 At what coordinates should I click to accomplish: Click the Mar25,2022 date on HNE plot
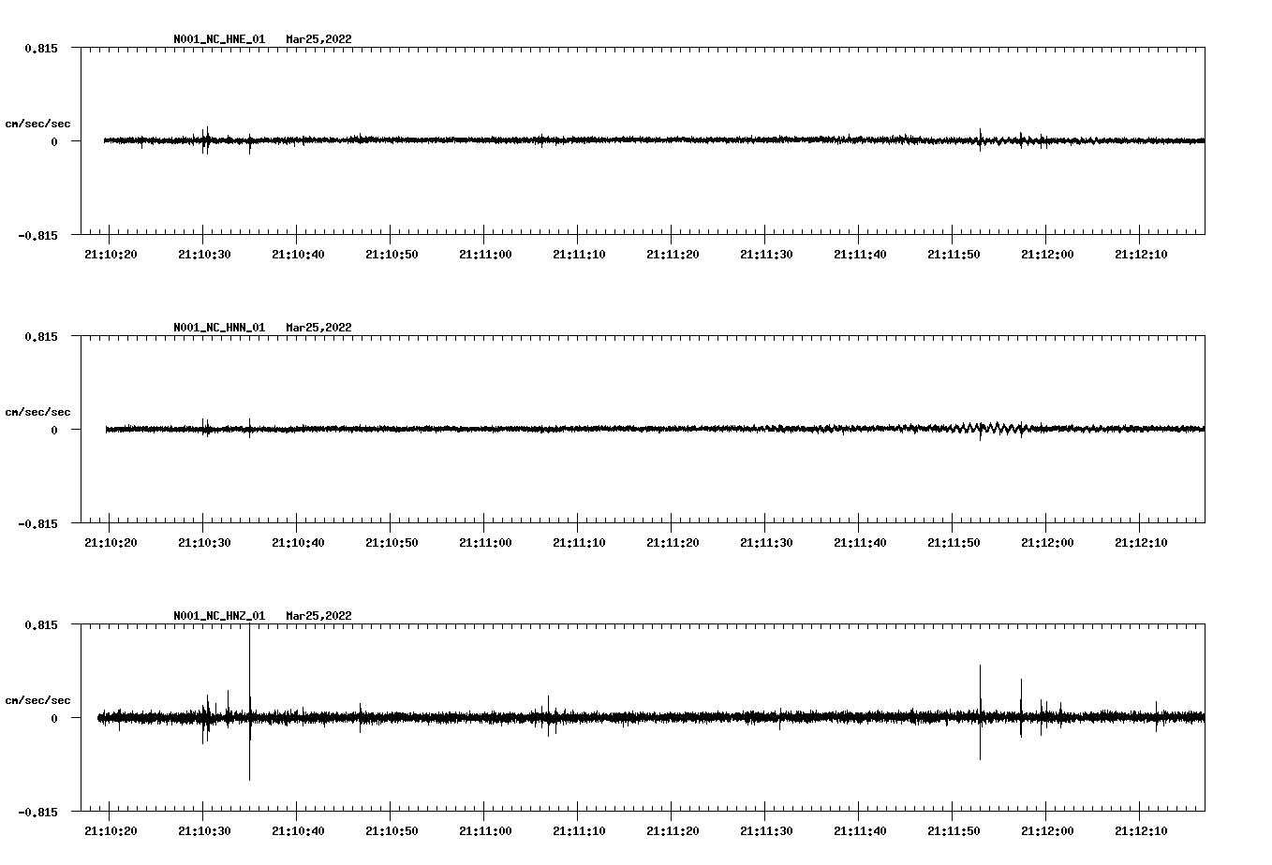(x=318, y=39)
